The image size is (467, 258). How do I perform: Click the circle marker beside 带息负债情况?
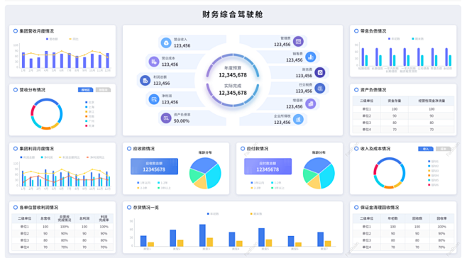click(356, 31)
